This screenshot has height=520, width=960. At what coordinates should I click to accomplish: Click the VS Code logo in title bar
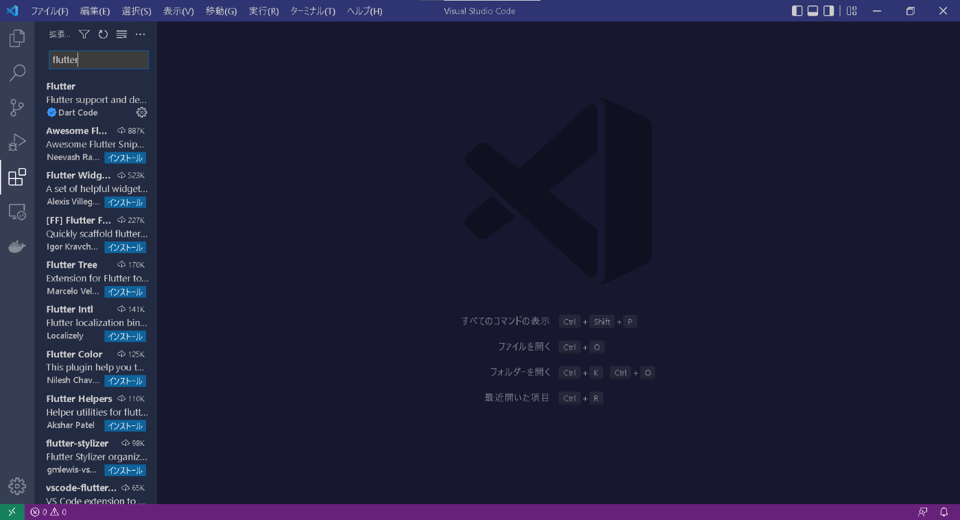(12, 10)
